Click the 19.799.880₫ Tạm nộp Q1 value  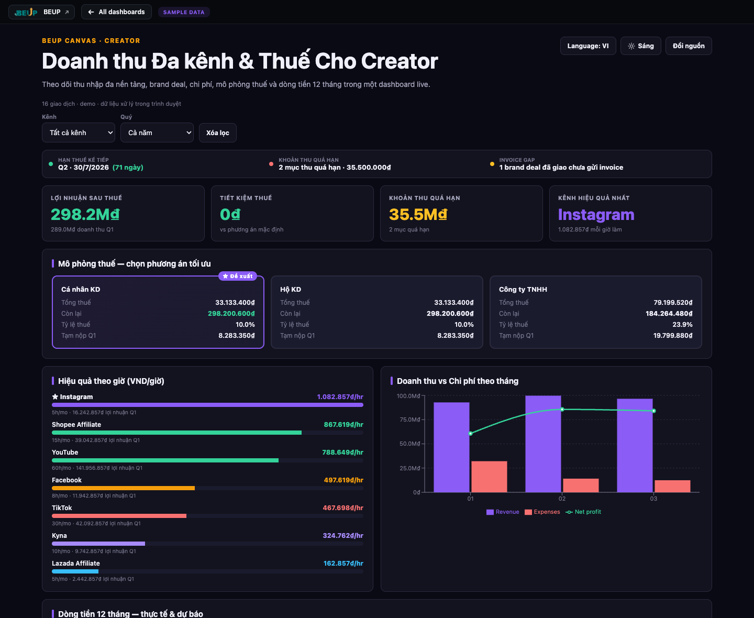(673, 336)
